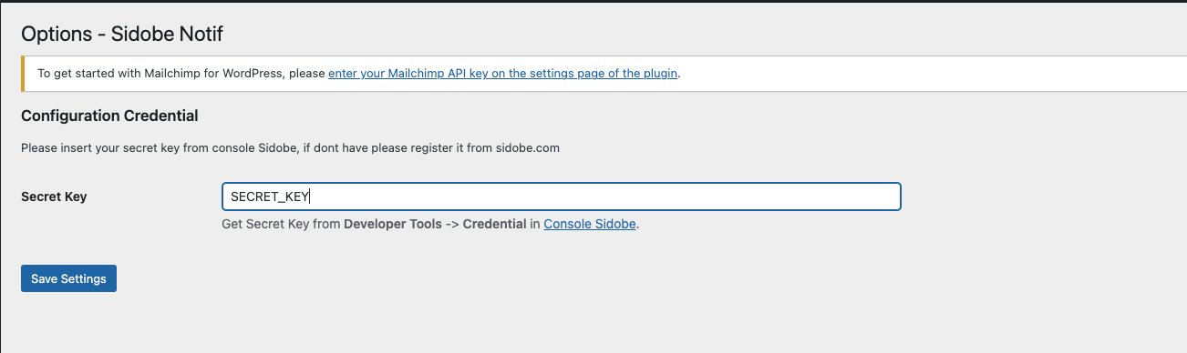
Task: Click the Options - Sidobe Notif page heading
Action: (122, 35)
